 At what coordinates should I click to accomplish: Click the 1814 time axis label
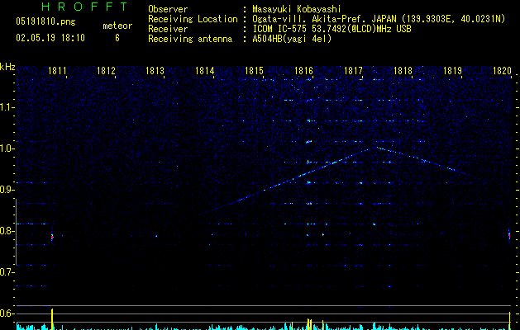tap(205, 71)
